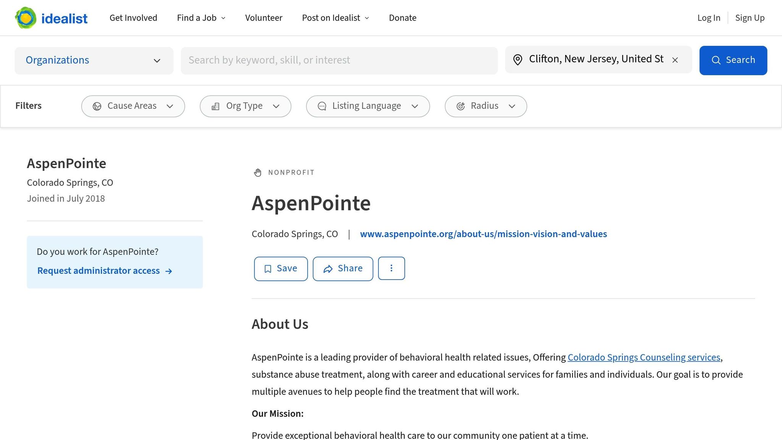Image resolution: width=782 pixels, height=440 pixels.
Task: Click Log In
Action: pos(709,18)
